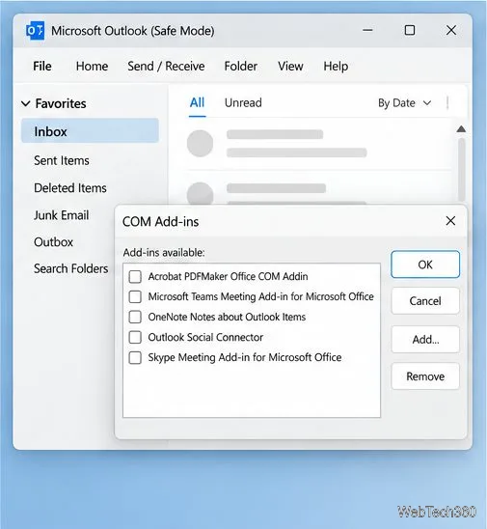Maximize the Microsoft Outlook window

point(410,30)
